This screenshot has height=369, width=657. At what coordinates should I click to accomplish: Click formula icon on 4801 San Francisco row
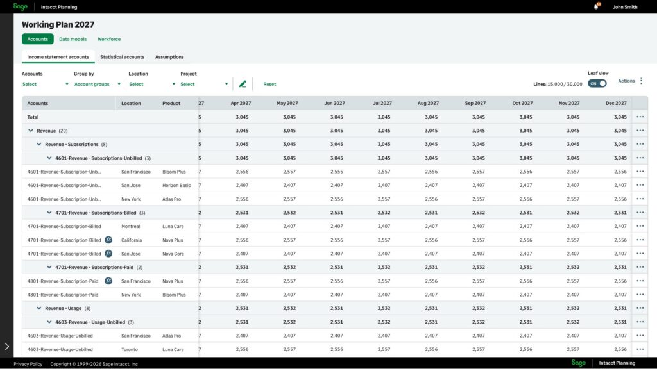tap(108, 281)
